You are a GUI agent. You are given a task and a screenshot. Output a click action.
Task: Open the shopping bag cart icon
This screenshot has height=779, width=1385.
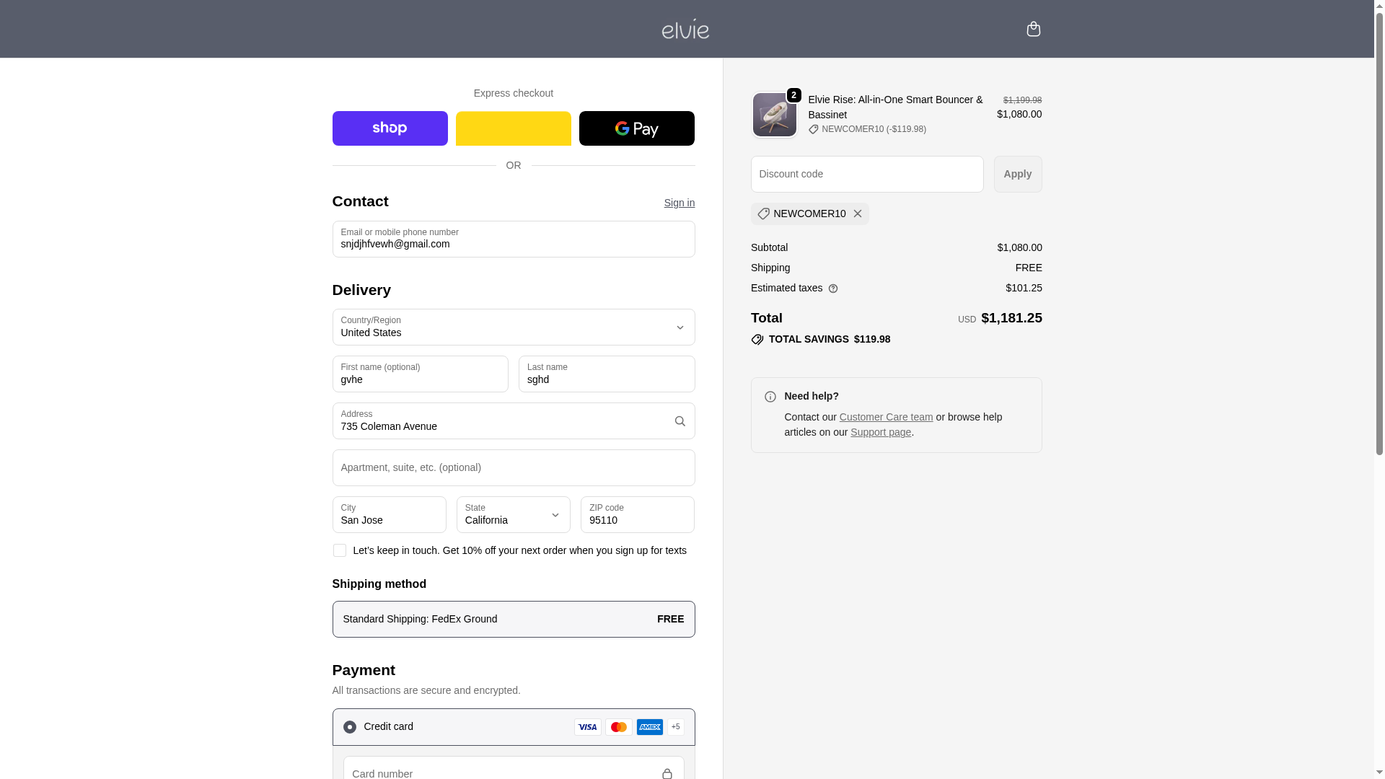[1033, 29]
